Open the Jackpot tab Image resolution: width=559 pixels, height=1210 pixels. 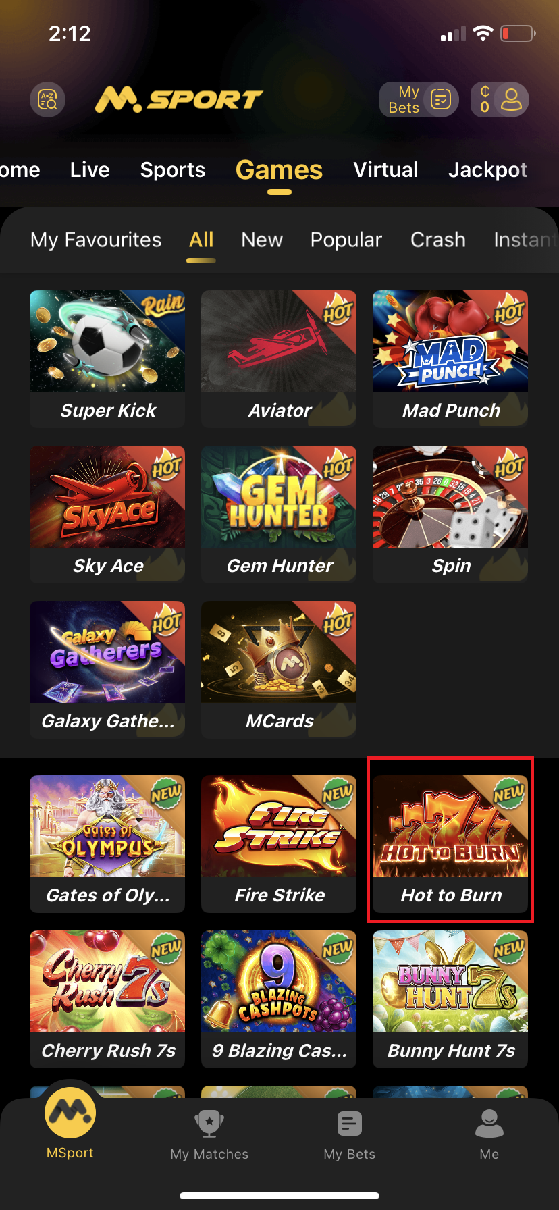(488, 169)
